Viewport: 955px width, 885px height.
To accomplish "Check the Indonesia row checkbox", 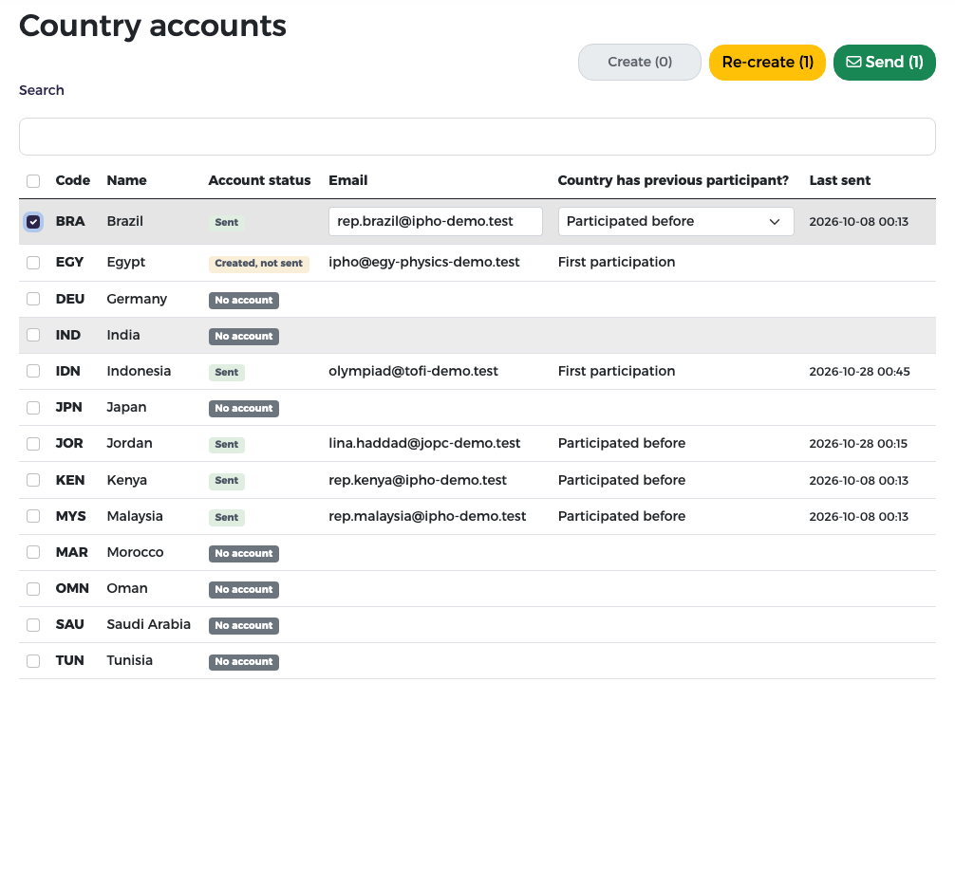I will coord(33,371).
